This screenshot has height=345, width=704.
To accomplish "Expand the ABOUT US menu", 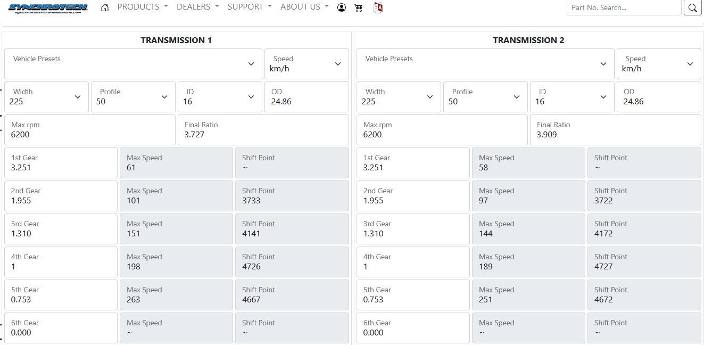I will pyautogui.click(x=304, y=7).
